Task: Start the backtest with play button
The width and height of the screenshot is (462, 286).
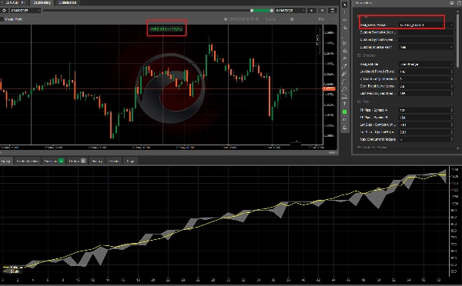Action: tap(311, 11)
